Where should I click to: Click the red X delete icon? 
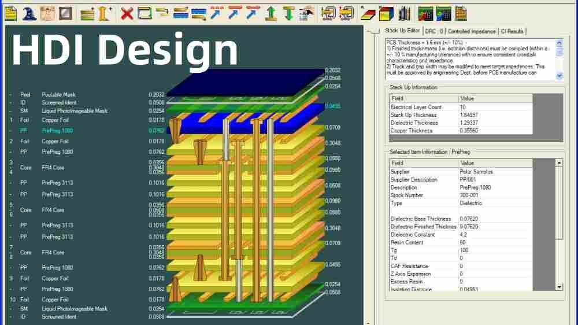click(127, 13)
